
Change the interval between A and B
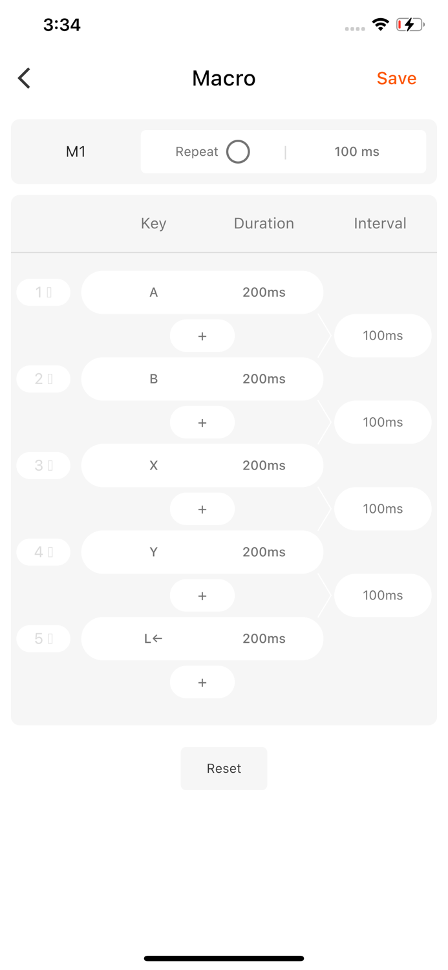coord(383,336)
